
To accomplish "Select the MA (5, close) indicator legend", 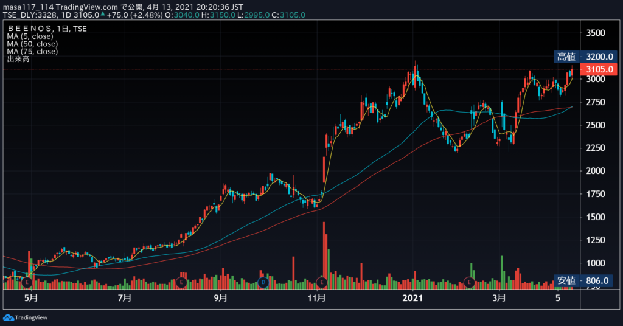I will point(30,36).
